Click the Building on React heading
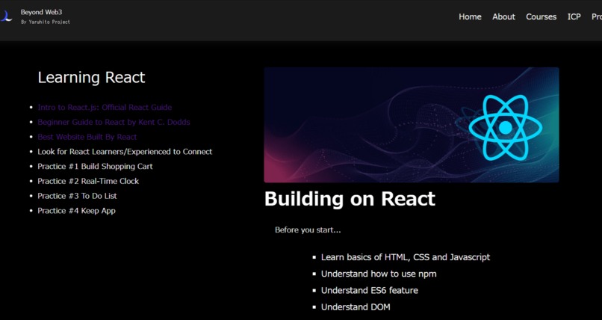This screenshot has width=602, height=320. click(x=350, y=199)
